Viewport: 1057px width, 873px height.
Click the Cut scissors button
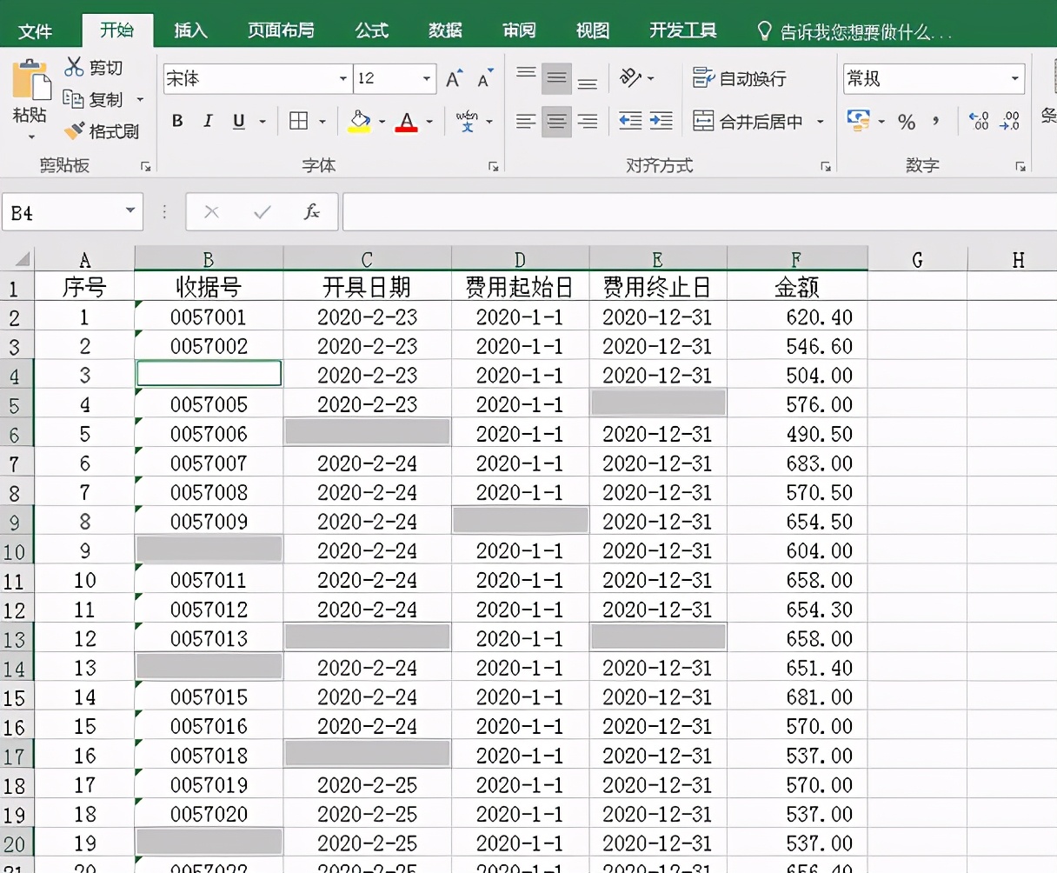(x=94, y=67)
